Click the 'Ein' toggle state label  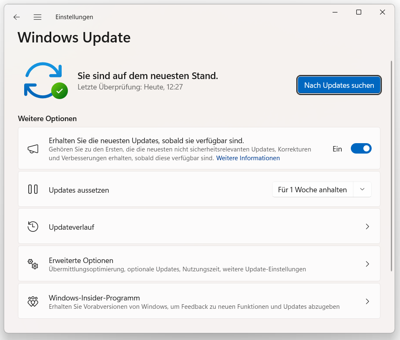point(337,149)
